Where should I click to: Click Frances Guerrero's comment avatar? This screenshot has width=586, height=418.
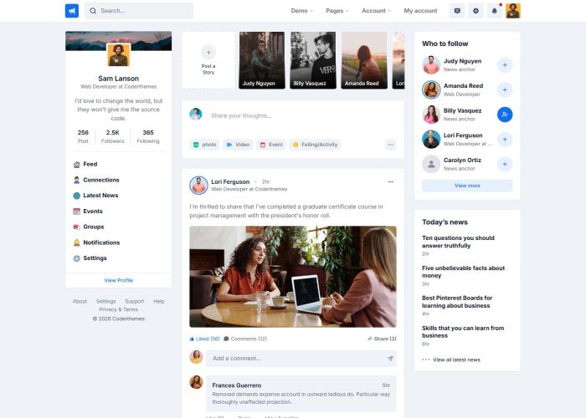[x=196, y=382]
